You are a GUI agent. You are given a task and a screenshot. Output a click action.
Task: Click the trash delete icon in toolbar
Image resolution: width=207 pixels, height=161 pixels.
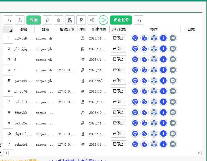[x=59, y=20]
